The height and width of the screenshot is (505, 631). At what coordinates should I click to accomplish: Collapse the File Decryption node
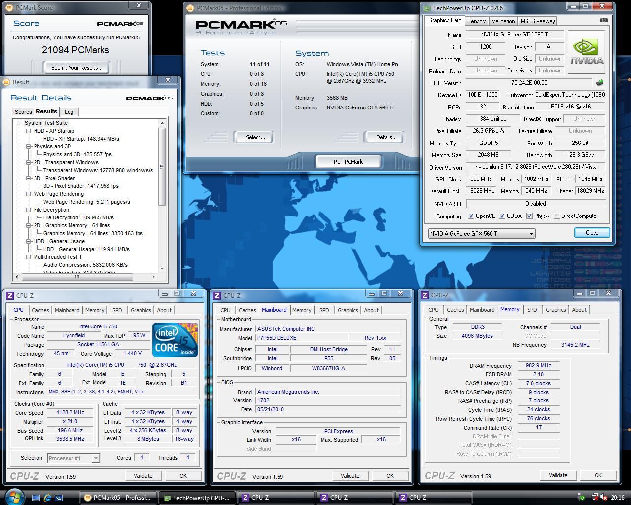tap(29, 210)
